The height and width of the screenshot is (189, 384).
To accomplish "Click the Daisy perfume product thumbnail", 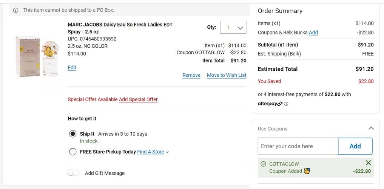I will (x=37, y=56).
